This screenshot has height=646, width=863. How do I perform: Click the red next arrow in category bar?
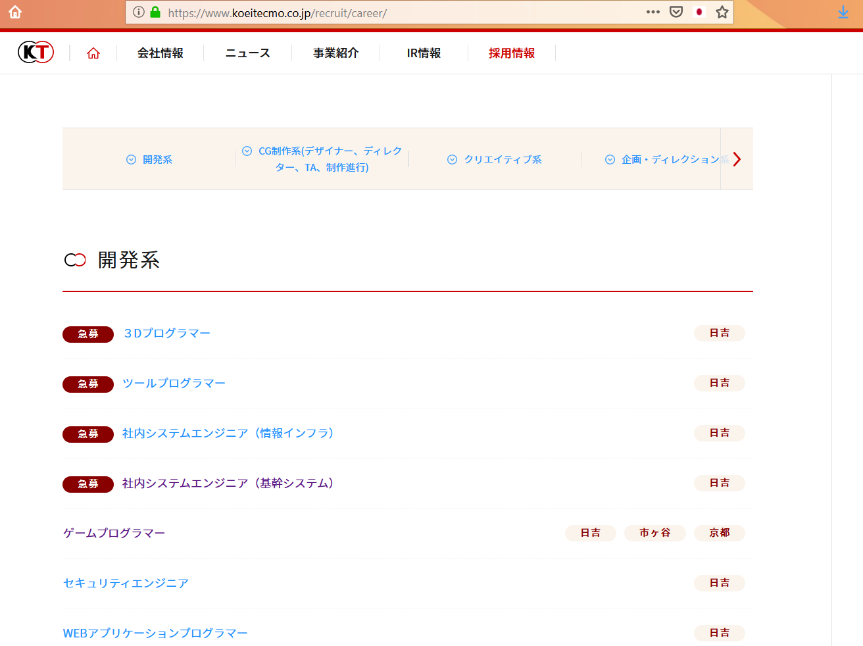[x=737, y=159]
